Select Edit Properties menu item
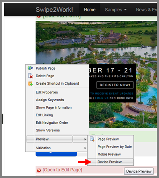 pos(47,92)
